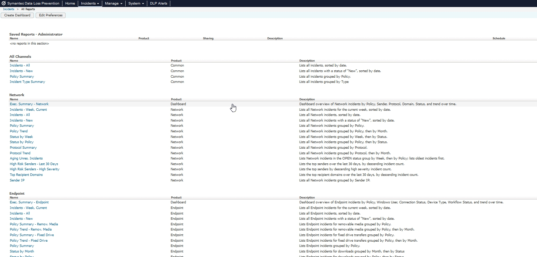Click the All Channels section heading

coord(20,56)
